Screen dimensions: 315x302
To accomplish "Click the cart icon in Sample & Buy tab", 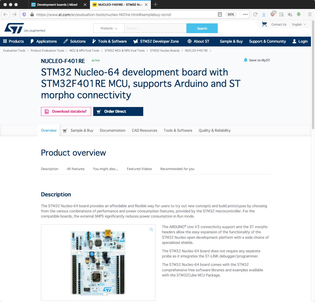I will (65, 131).
